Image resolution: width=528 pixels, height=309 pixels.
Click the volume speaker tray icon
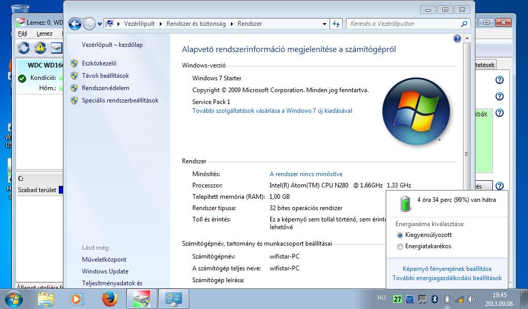pyautogui.click(x=471, y=299)
